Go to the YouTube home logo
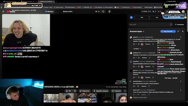 (x=11, y=11)
